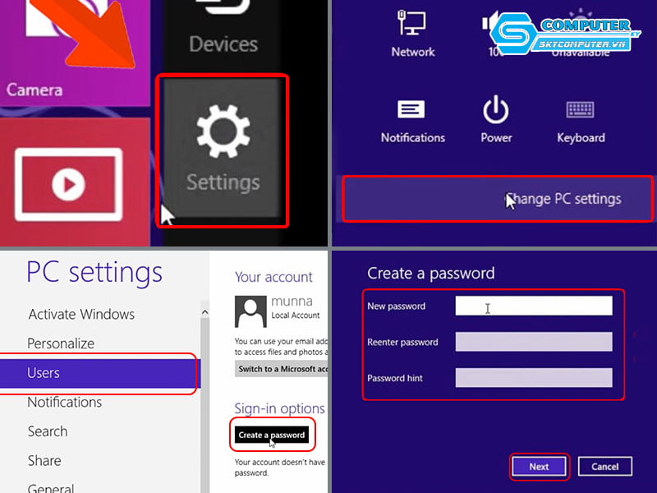Select Users in PC settings
Viewport: 657px width, 493px height.
click(x=99, y=373)
